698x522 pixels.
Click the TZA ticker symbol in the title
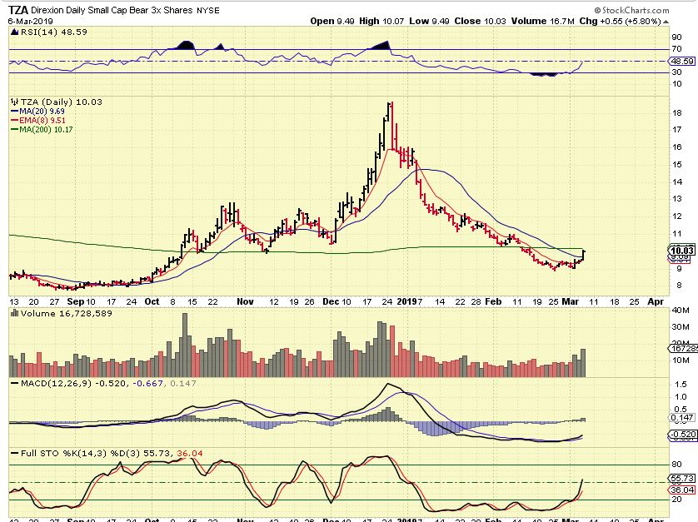tap(18, 10)
